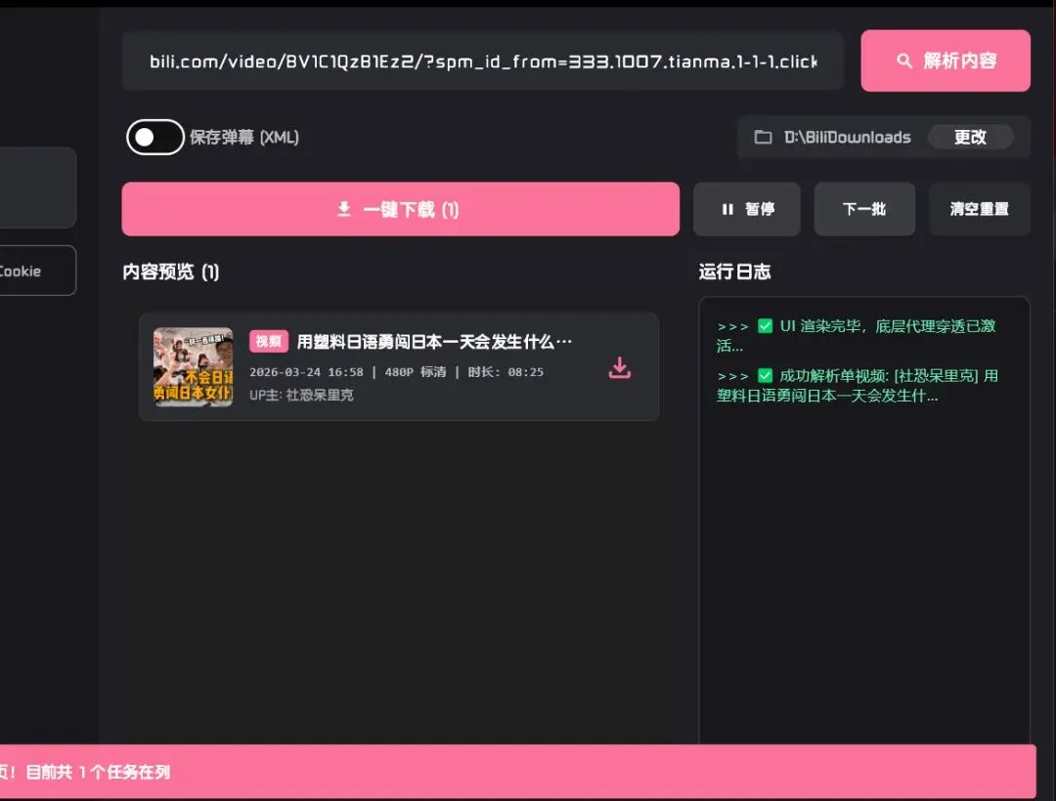This screenshot has height=801, width=1056.
Task: Click the Cookie button in left sidebar
Action: click(x=37, y=271)
